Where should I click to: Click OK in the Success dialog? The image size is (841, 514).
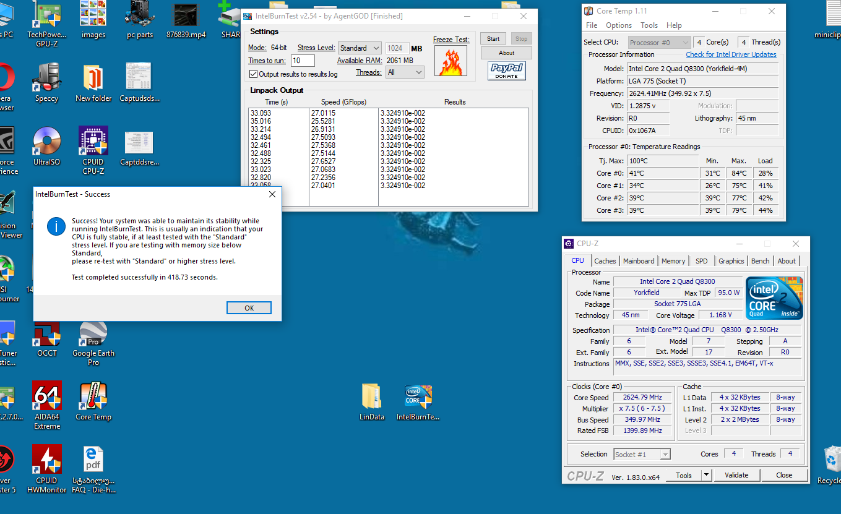(x=249, y=308)
